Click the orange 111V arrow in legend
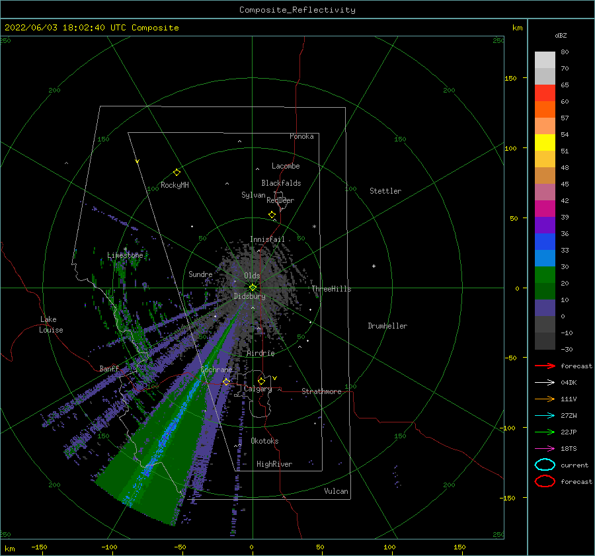This screenshot has height=556, width=595. tap(545, 399)
